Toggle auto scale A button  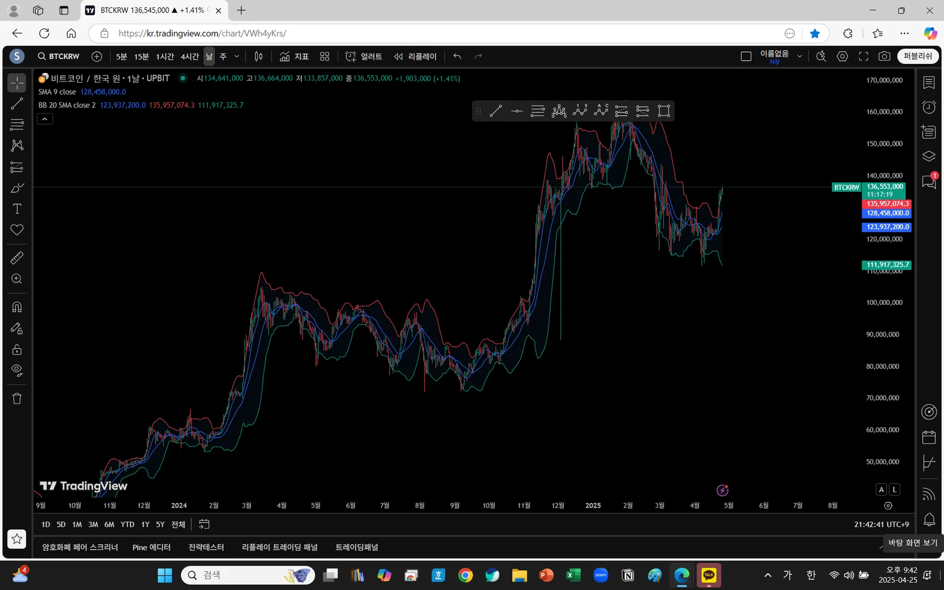(881, 489)
